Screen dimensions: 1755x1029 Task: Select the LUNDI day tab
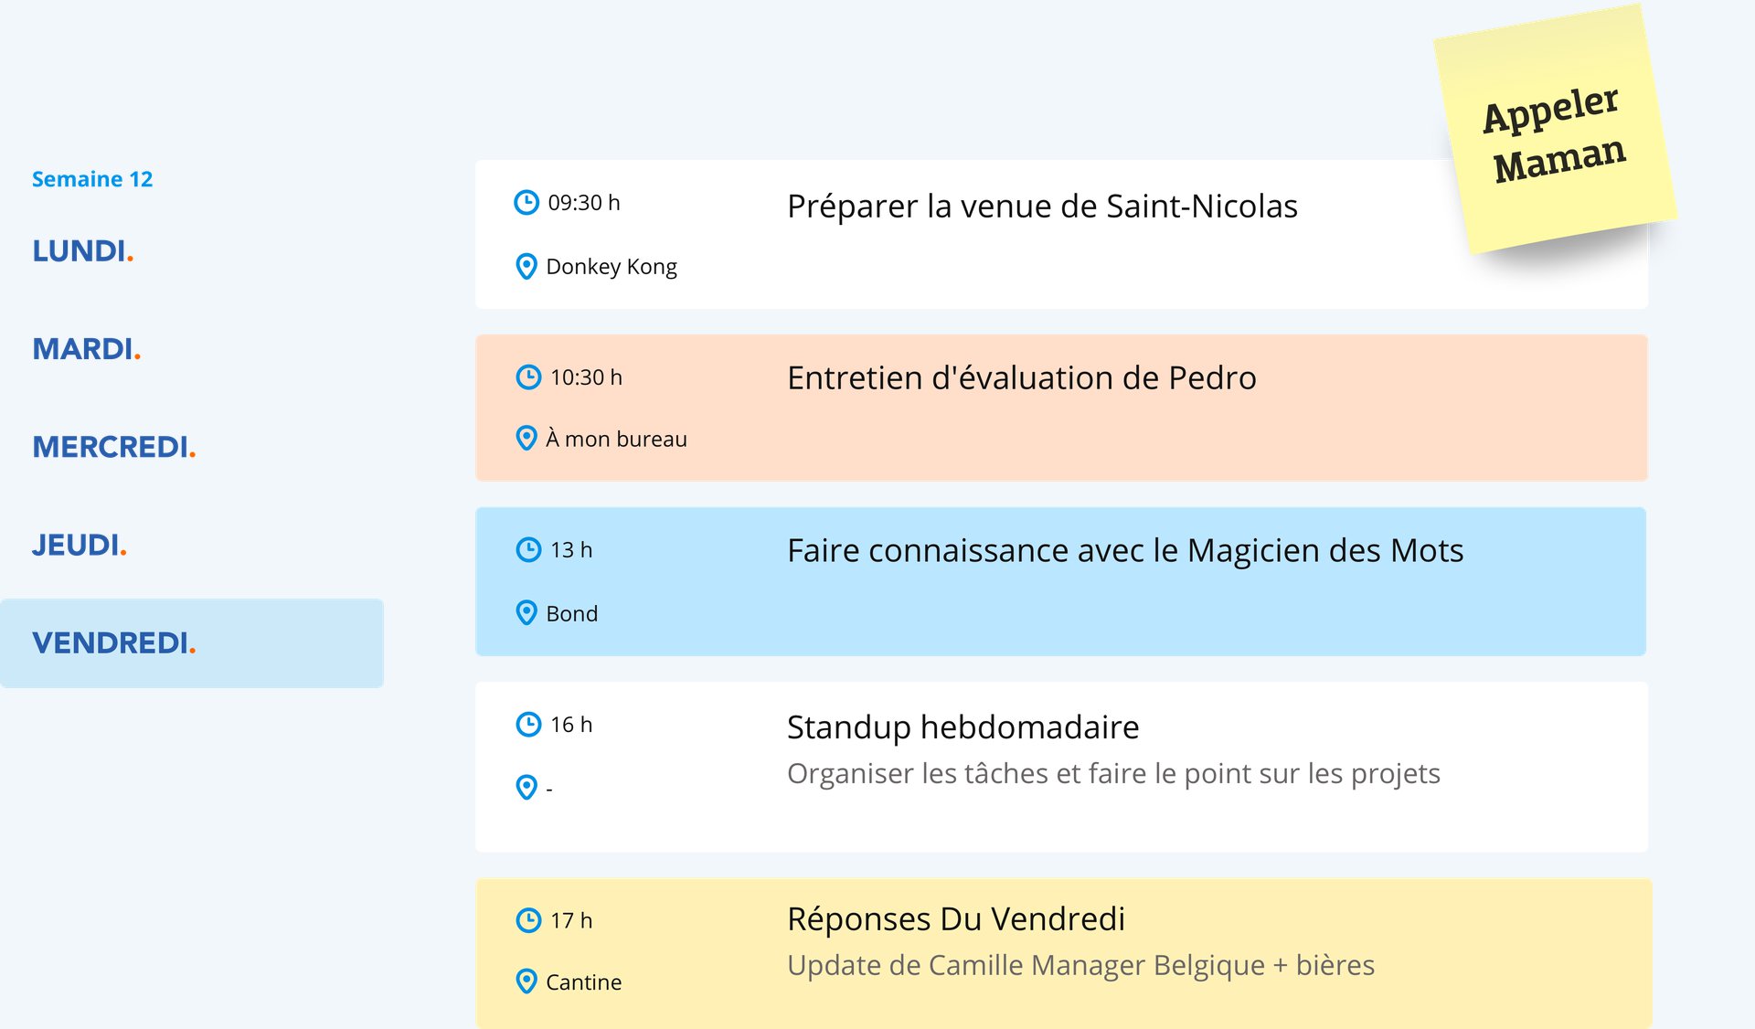coord(83,250)
